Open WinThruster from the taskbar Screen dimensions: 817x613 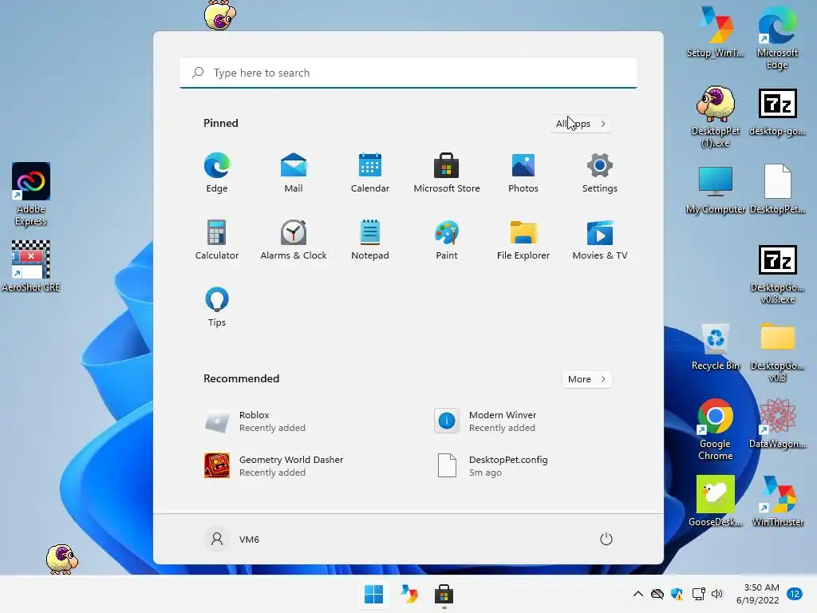(x=409, y=594)
